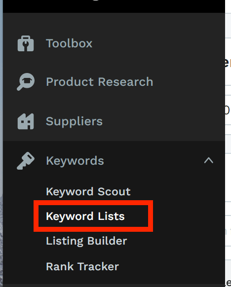Open Toolbox via its text label
Screen dimensions: 231x287
click(x=69, y=43)
